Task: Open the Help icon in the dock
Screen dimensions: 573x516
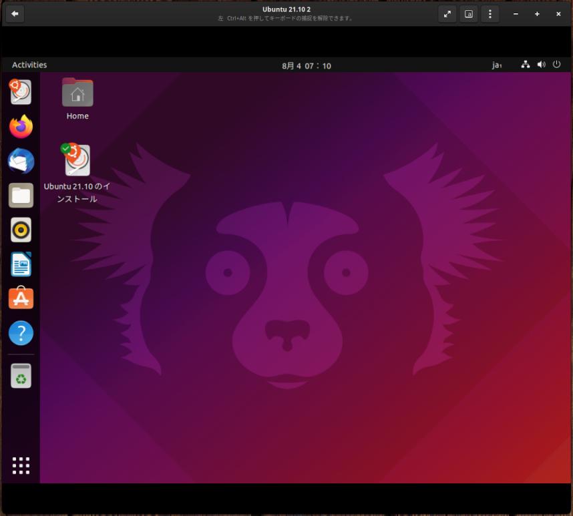Action: [x=21, y=332]
